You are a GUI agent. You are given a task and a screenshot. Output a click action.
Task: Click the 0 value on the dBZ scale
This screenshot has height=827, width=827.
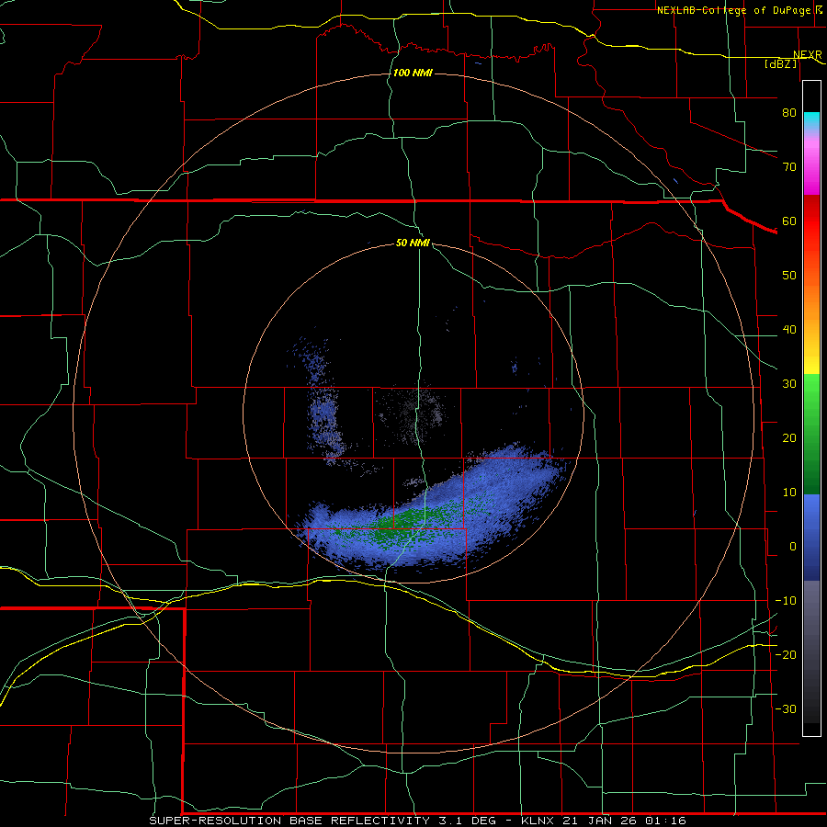[793, 547]
